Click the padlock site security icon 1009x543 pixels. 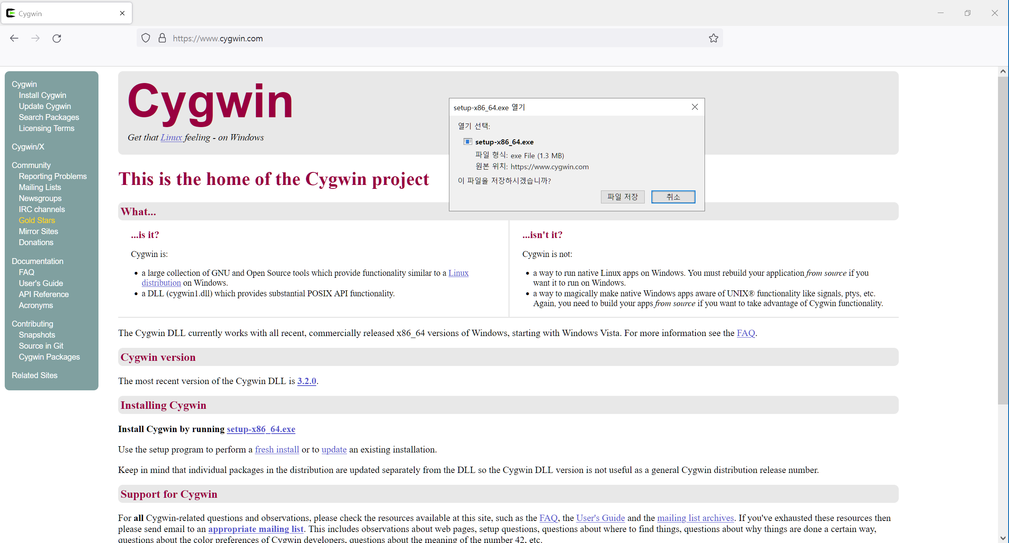coord(162,38)
